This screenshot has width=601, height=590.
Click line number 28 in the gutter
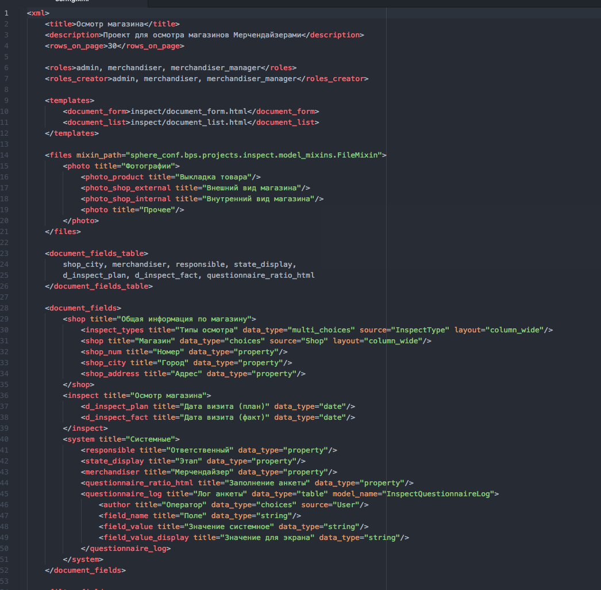[x=5, y=308]
